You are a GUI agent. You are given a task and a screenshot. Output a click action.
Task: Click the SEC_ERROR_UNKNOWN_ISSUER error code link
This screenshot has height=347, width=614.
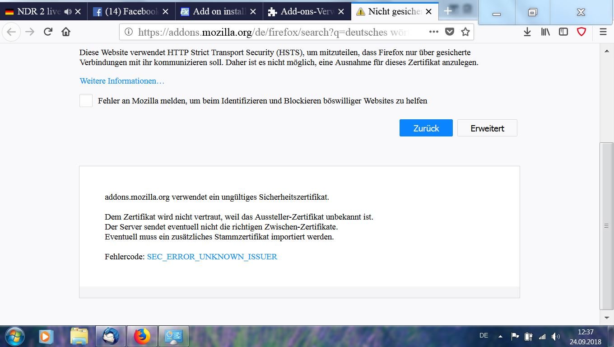(x=212, y=257)
